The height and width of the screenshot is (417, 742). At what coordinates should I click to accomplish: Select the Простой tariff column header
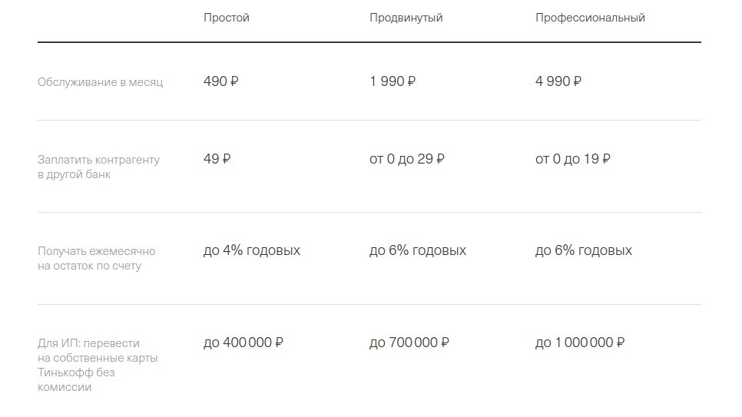[x=226, y=18]
